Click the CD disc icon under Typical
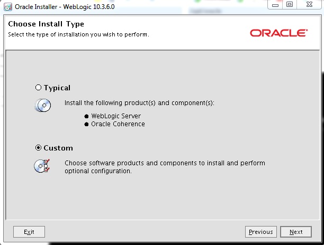Viewport: 324px width, 245px height. click(42, 106)
